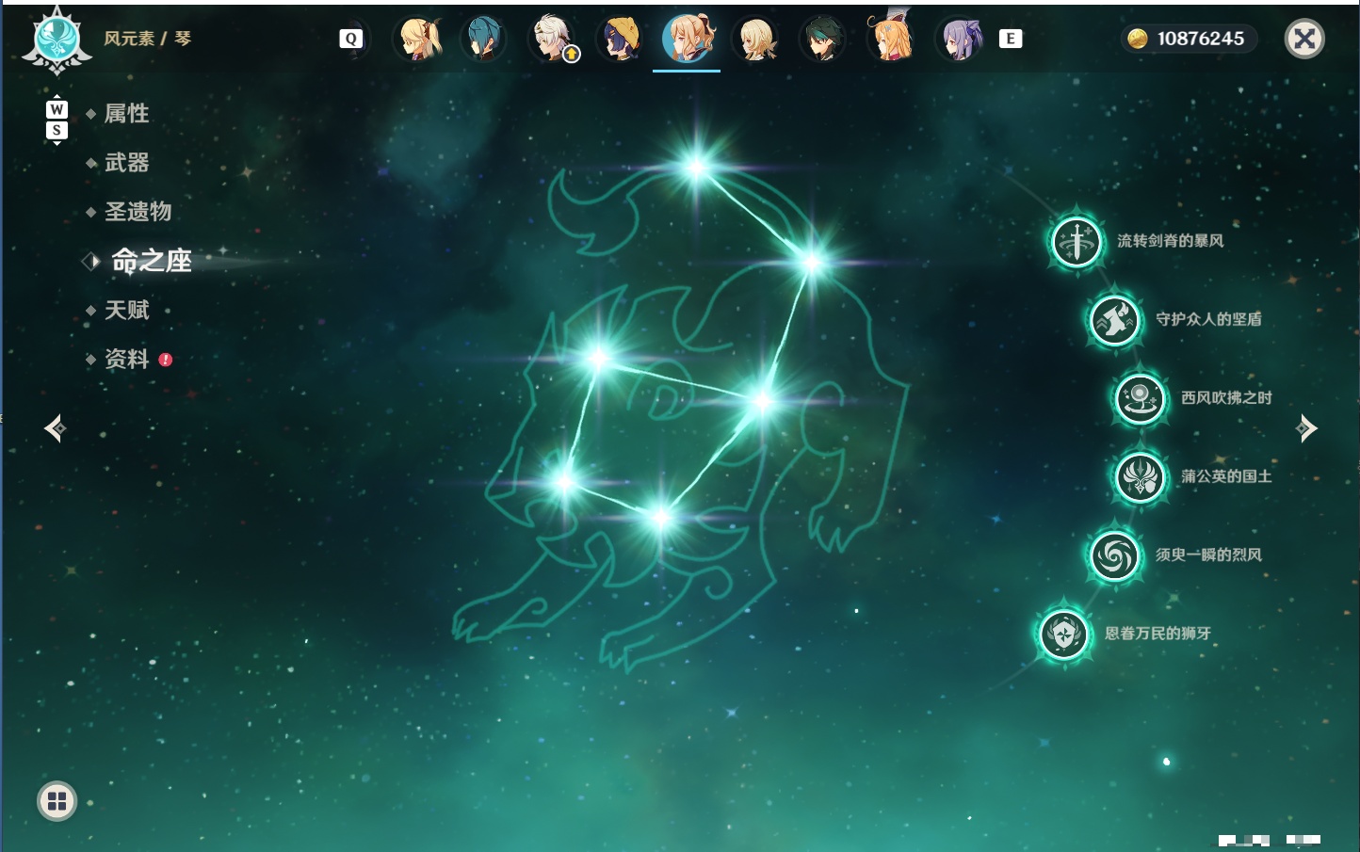Close the character screen with the X button
The height and width of the screenshot is (852, 1360).
click(x=1304, y=39)
